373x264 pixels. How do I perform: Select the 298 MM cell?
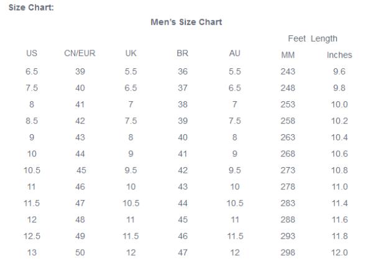(288, 252)
